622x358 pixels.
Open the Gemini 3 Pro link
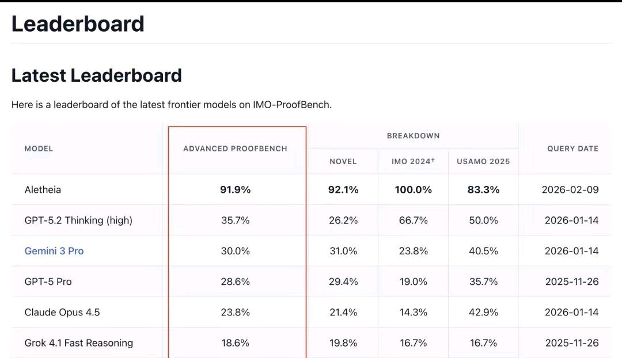54,251
